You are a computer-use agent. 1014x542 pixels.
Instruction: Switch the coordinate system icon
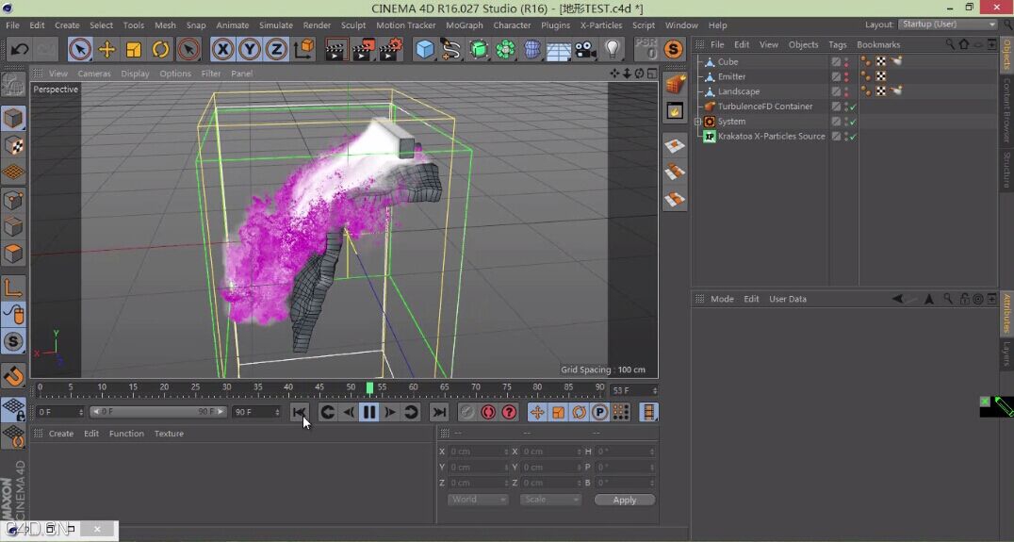304,49
